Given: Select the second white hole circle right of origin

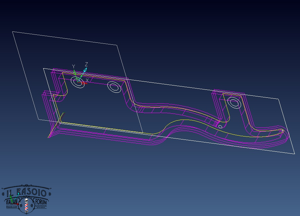Looking at the screenshot, I should pos(114,87).
